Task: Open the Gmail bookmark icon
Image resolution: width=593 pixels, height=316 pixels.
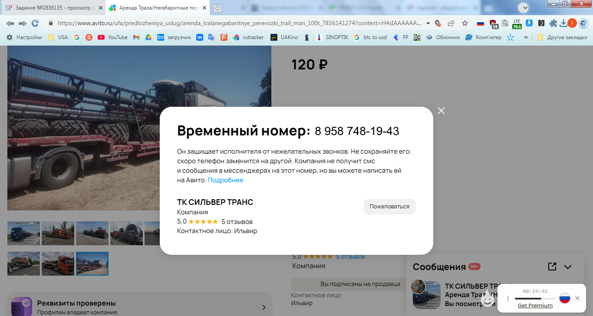Action: point(136,37)
